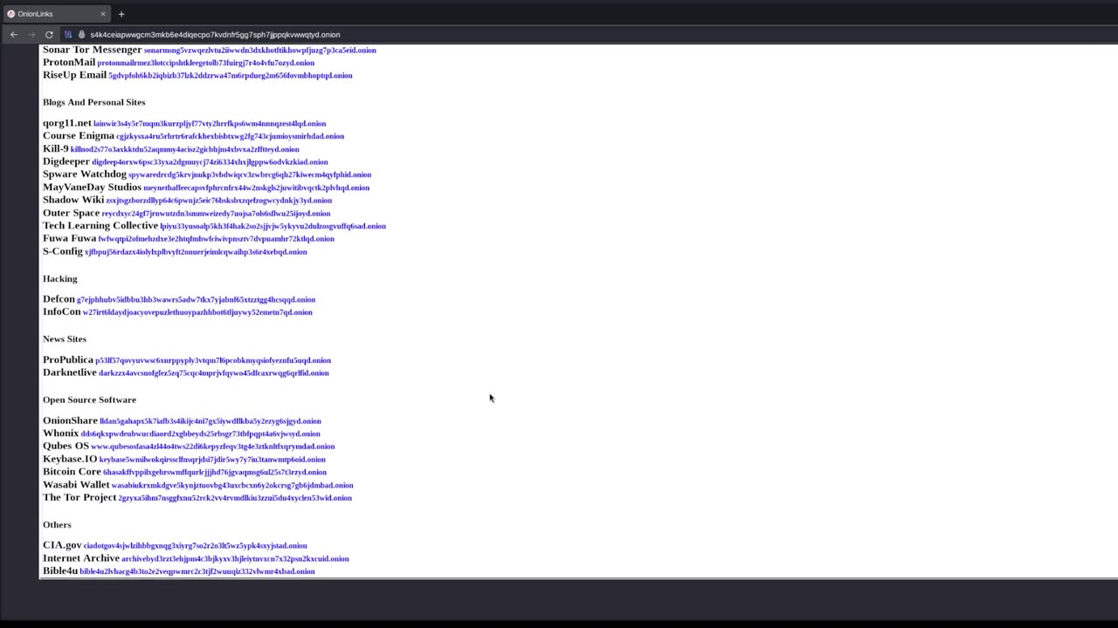Reload the current page

(49, 35)
